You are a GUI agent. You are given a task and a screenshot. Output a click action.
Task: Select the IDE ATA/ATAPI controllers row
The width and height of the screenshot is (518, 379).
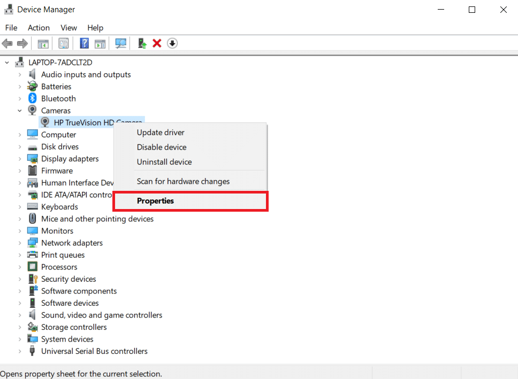77,195
